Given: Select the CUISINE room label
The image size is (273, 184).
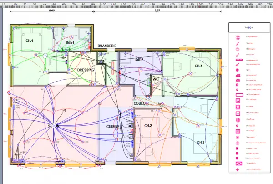Looking at the screenshot, I should coord(113,126).
